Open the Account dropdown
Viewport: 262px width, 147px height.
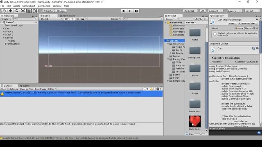[x=216, y=11]
